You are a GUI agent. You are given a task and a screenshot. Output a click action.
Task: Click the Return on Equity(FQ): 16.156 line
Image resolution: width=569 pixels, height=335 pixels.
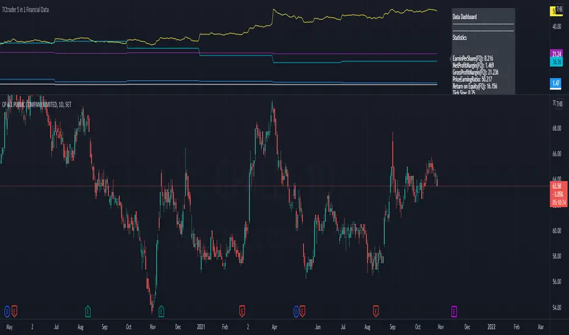[x=474, y=86]
